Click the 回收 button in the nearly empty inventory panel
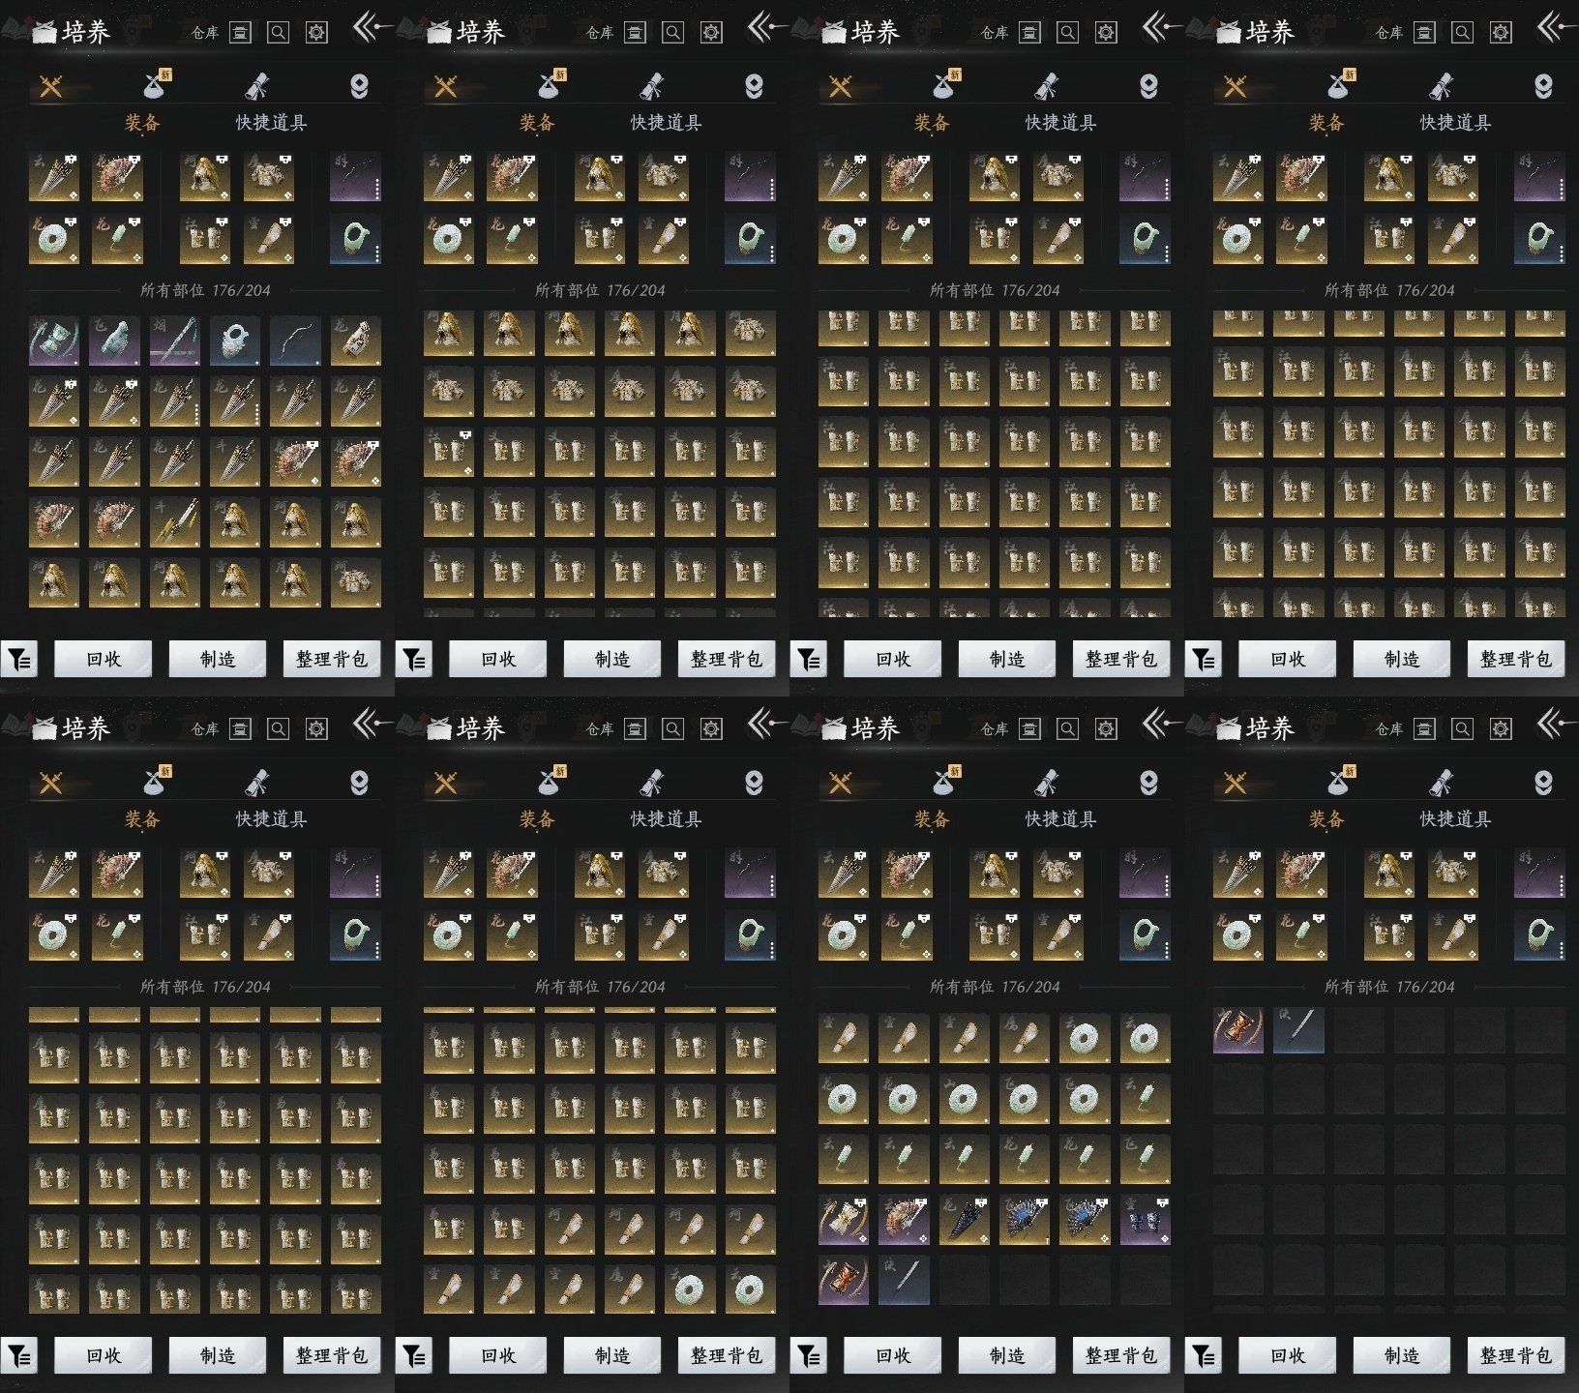The width and height of the screenshot is (1579, 1393). pos(1287,1355)
